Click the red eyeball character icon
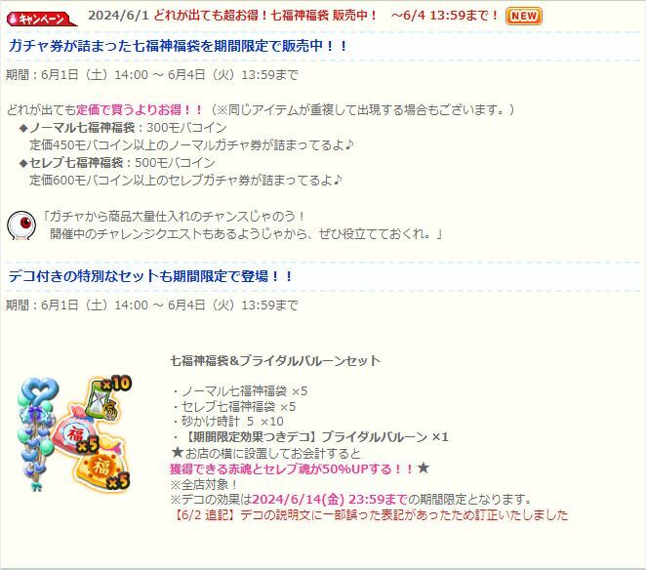Viewport: 646px width, 570px height. 21,225
